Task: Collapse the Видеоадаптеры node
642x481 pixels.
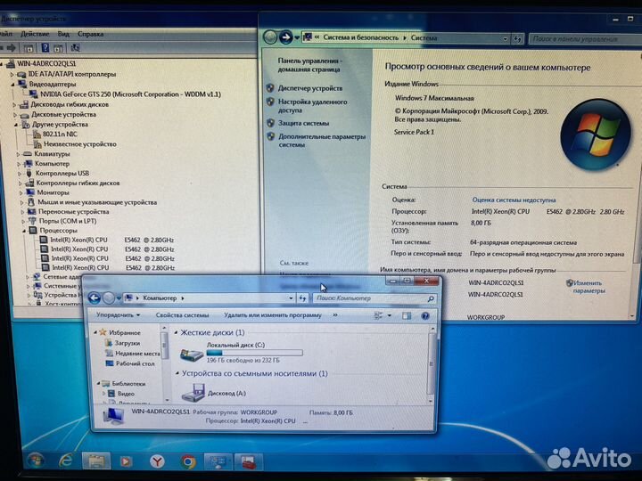Action: (12, 85)
